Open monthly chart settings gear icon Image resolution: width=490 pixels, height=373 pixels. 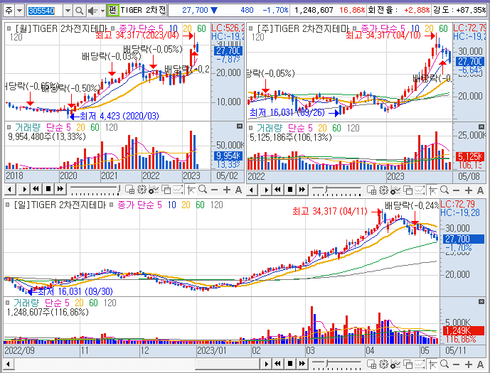coord(142,190)
